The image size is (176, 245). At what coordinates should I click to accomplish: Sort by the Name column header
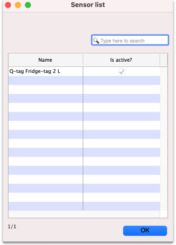(x=45, y=60)
